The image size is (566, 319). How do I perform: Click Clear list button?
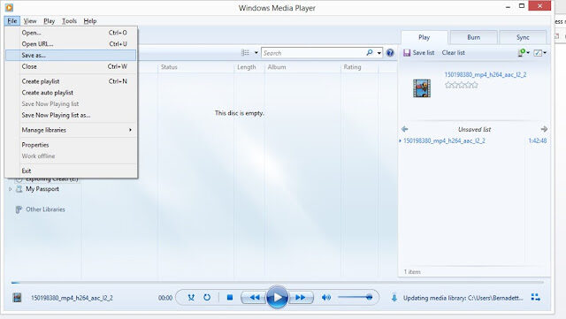click(454, 53)
